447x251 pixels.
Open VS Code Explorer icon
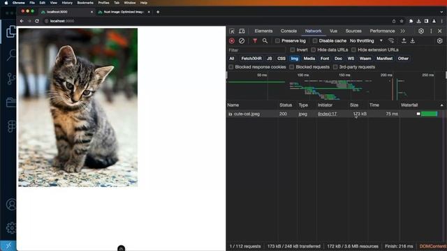[11, 31]
